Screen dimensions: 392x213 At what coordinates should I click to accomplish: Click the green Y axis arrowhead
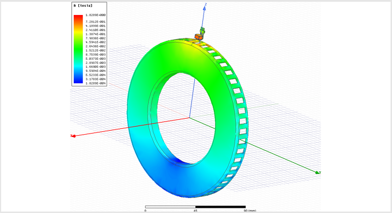(x=318, y=172)
